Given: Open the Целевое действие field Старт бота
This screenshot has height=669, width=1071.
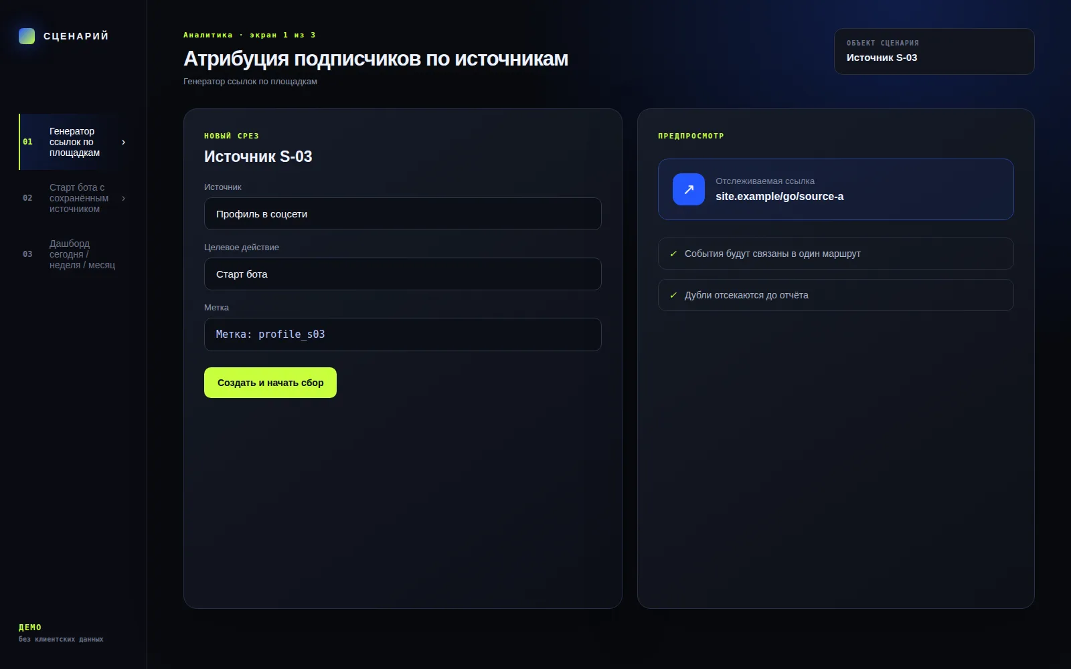Looking at the screenshot, I should [x=403, y=274].
